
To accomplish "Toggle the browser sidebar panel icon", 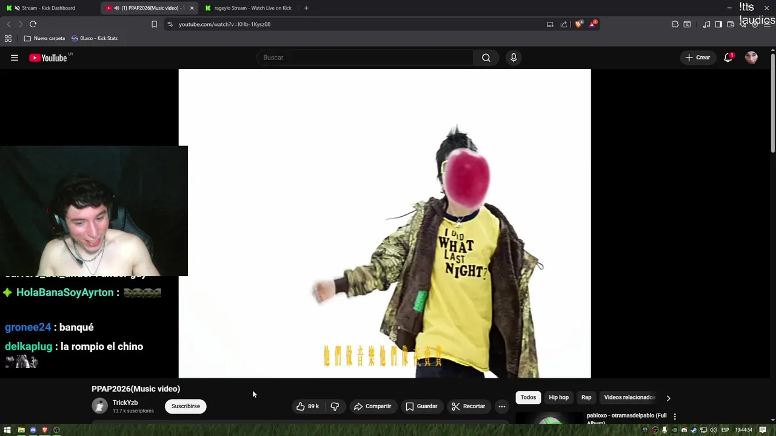I will pos(718,24).
